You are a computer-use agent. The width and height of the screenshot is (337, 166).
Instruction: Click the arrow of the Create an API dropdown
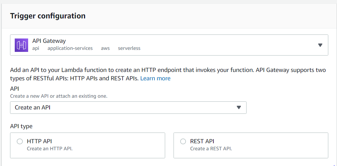tap(239, 107)
